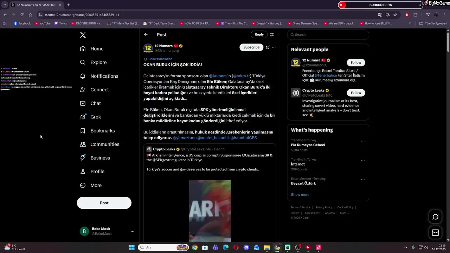Open the floating Grok button
The height and width of the screenshot is (253, 450).
pos(435,217)
